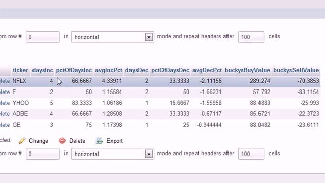Viewport: 325px width, 183px height.
Task: Sort by the buckysSellValue column header
Action: point(296,70)
